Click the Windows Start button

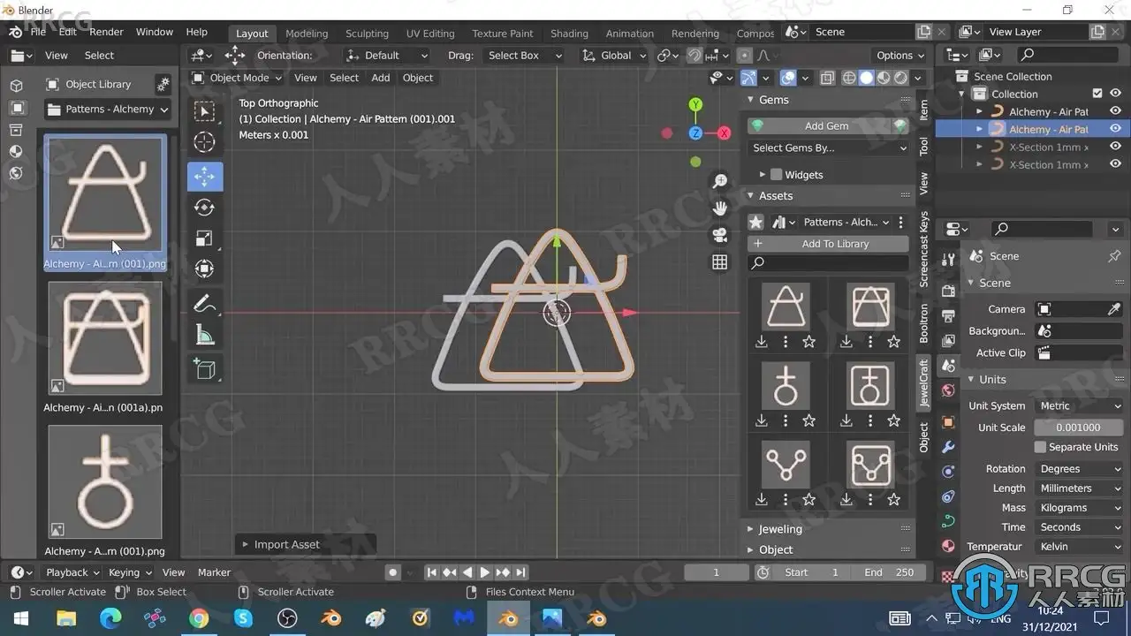click(22, 618)
